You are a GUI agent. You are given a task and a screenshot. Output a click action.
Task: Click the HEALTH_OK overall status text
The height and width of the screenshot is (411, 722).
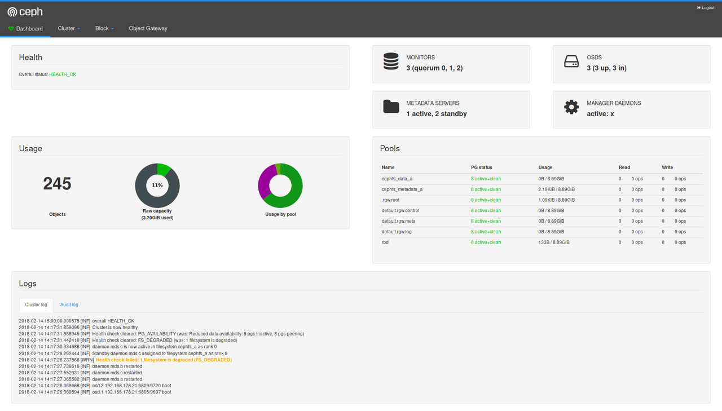click(62, 74)
